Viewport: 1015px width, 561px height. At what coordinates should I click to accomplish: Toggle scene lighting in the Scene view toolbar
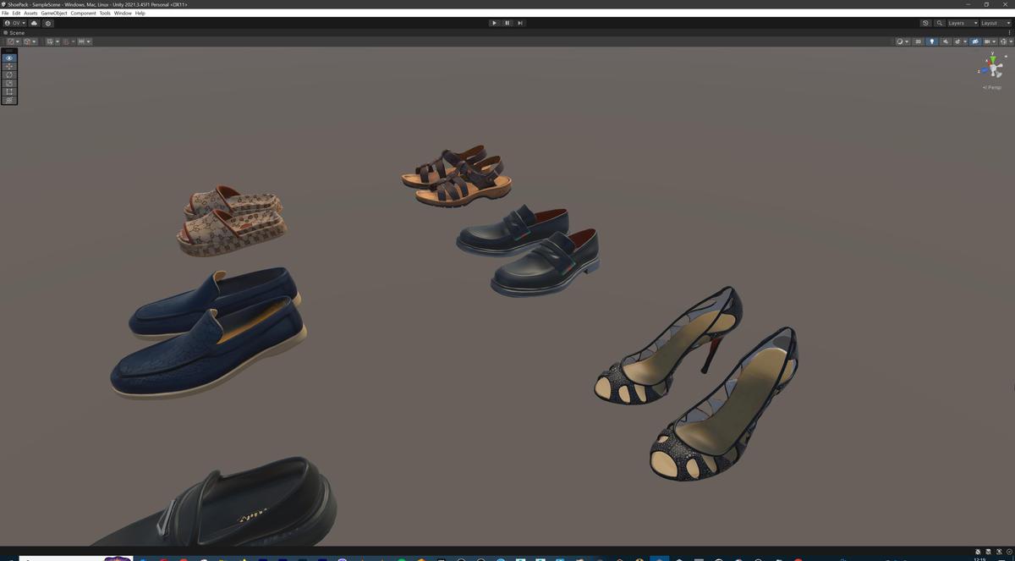point(932,41)
